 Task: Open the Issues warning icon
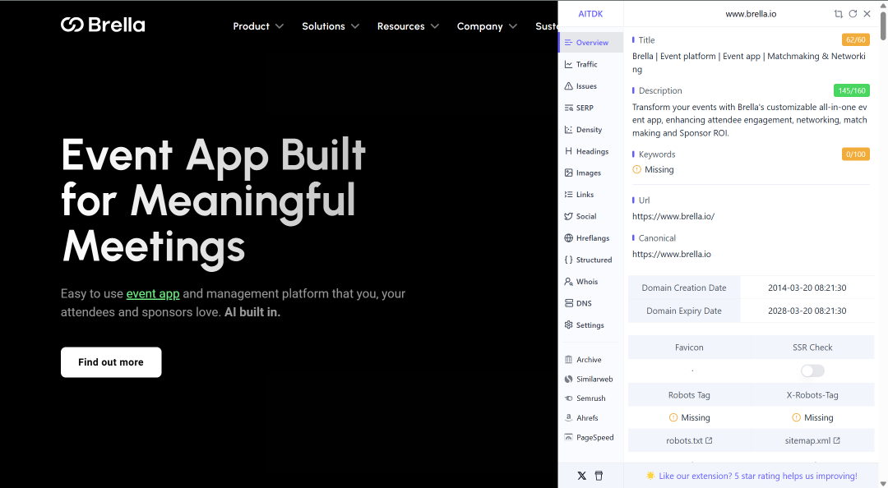[569, 86]
